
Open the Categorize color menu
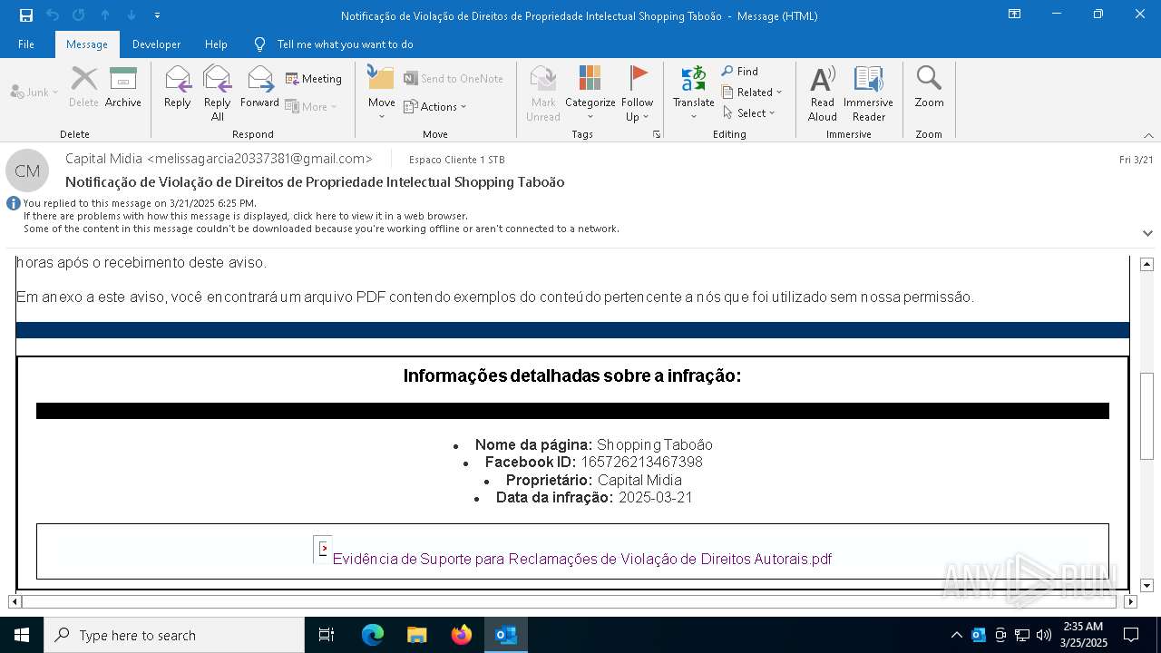[590, 93]
